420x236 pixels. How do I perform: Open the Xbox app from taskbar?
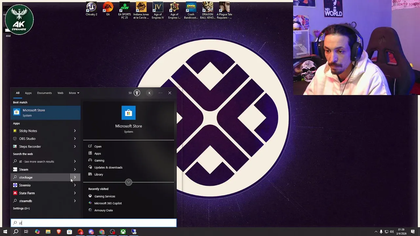(123, 232)
